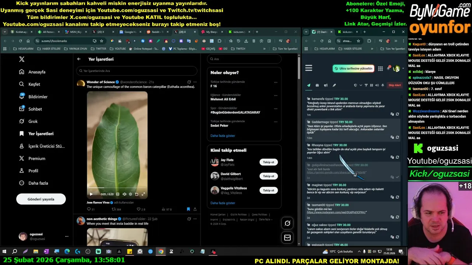Bookmark this page with the address bar star
Image resolution: width=472 pixels, height=265 pixels.
click(x=101, y=41)
